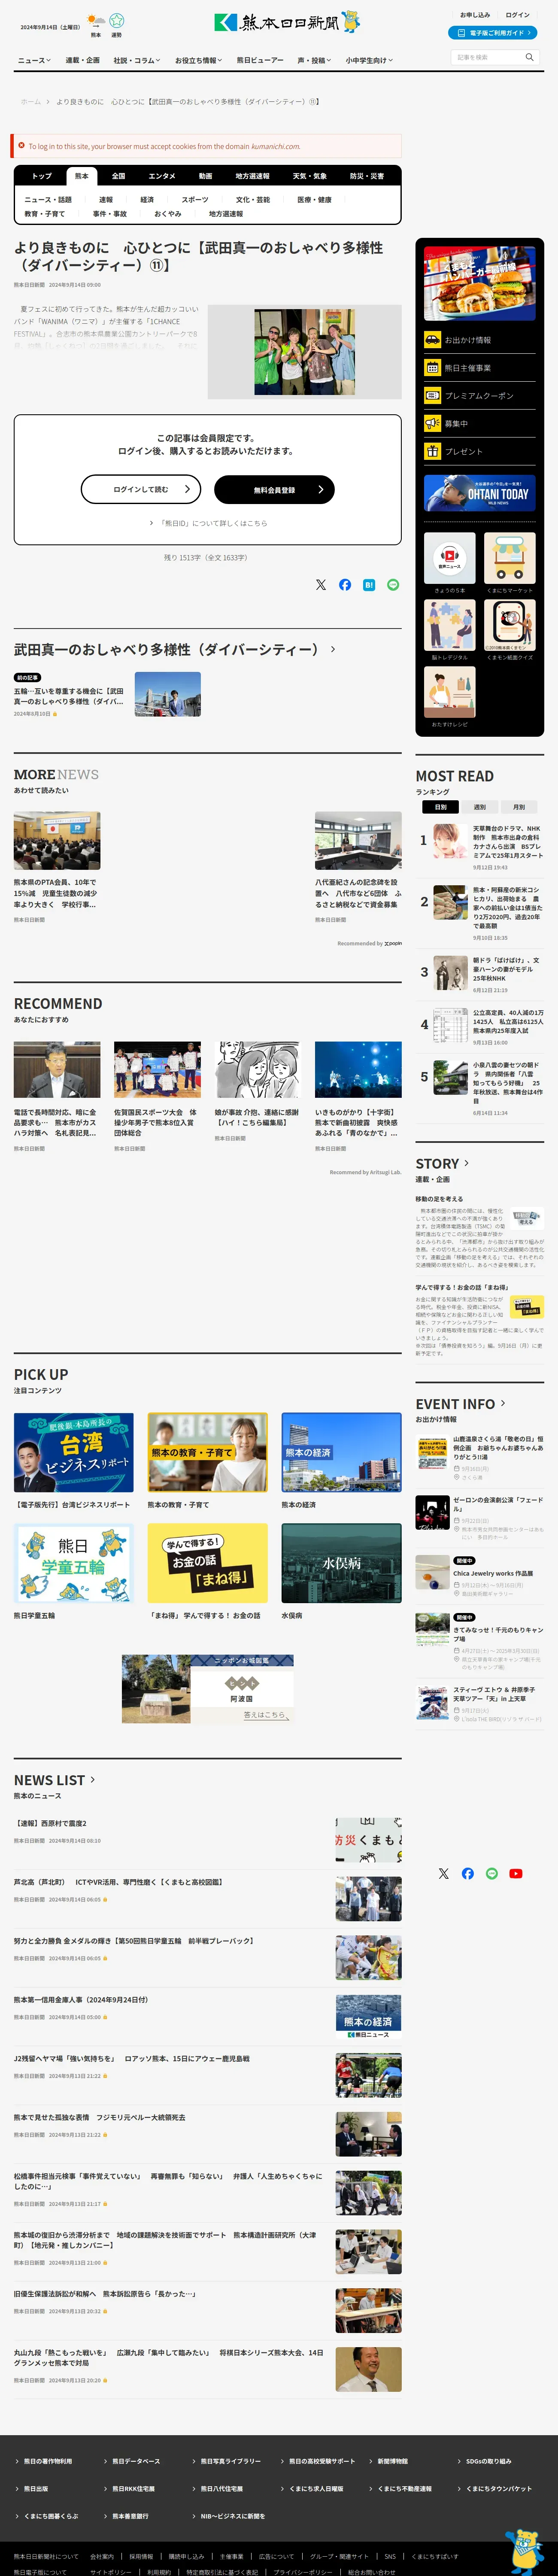Open the 阿波国 quiz banner
This screenshot has width=558, height=2576.
click(x=208, y=1689)
